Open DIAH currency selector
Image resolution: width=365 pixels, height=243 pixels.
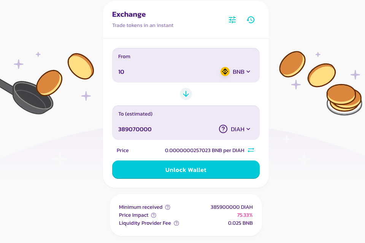point(235,129)
